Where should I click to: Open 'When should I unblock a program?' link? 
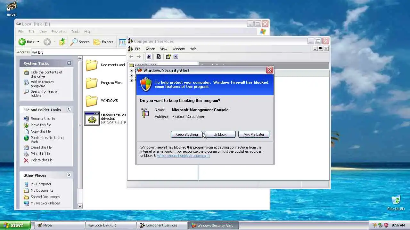[184, 156]
